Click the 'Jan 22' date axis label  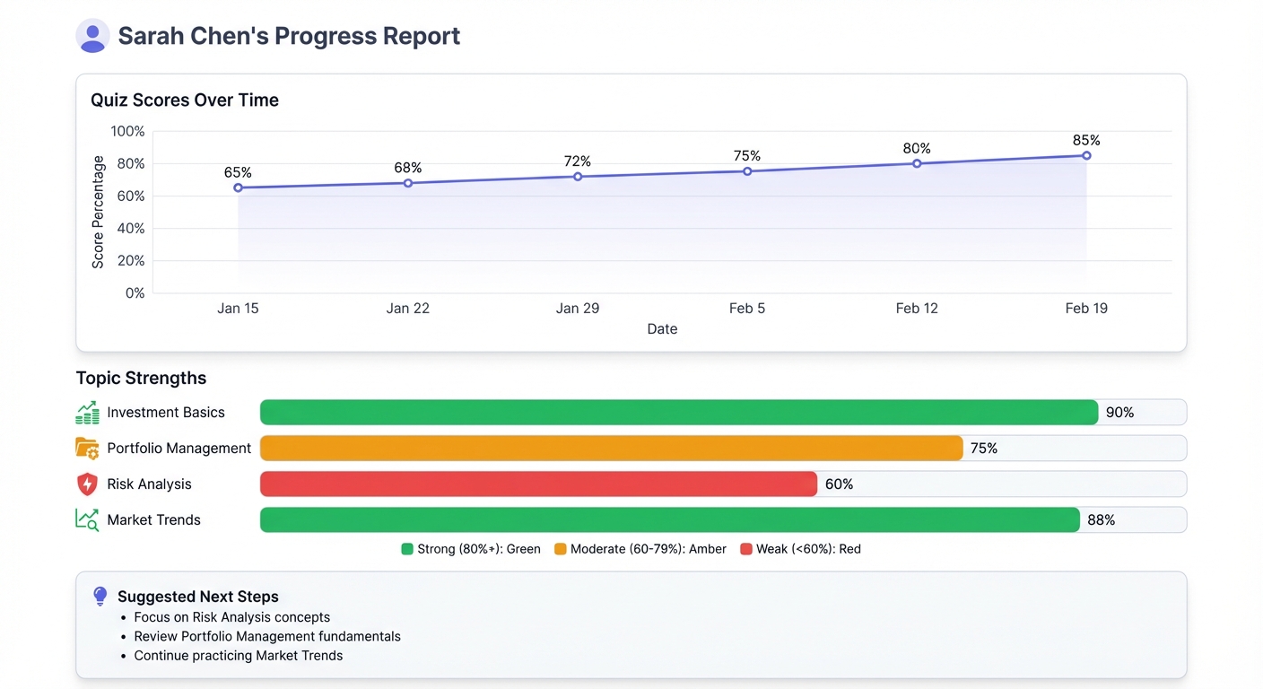[x=408, y=309]
